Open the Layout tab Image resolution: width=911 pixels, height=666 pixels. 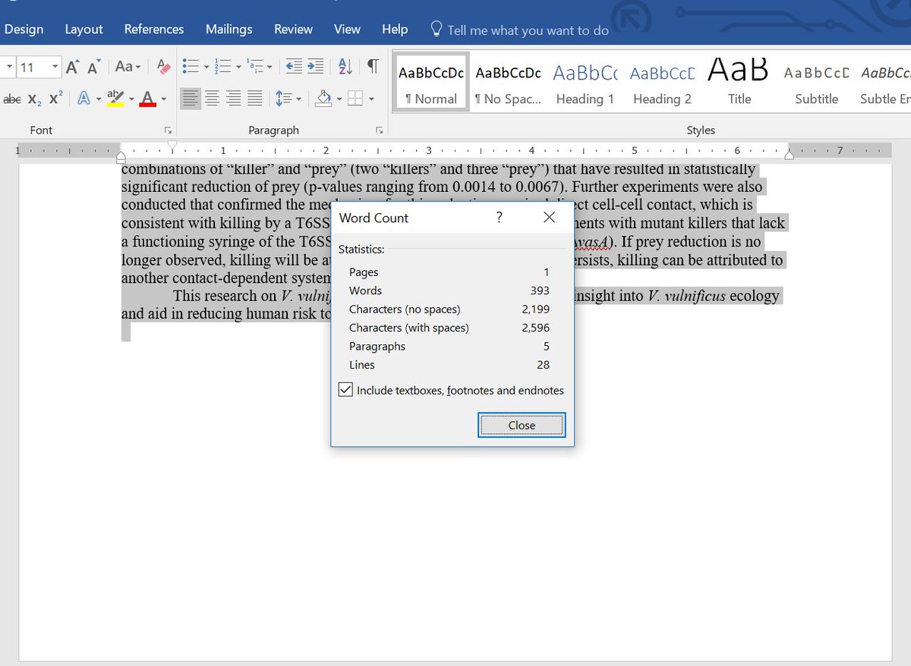[84, 29]
